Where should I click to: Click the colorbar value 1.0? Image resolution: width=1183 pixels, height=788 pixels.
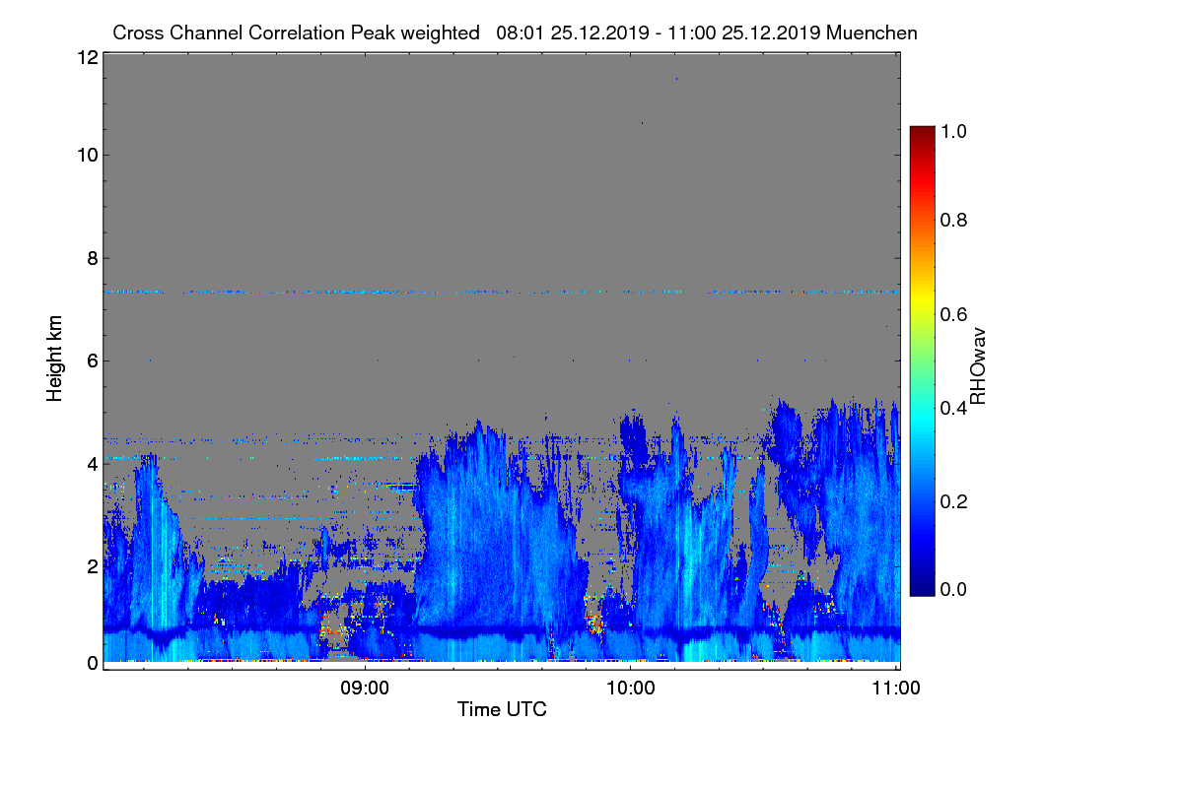point(955,130)
